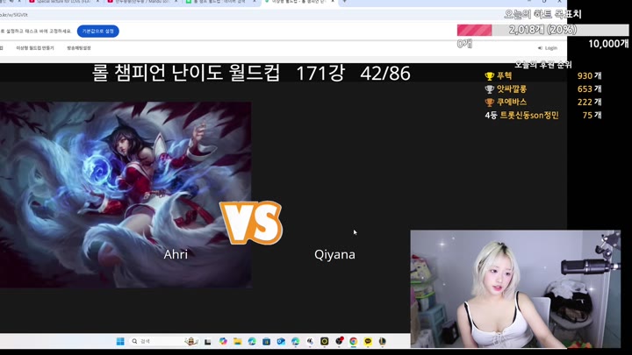Click second-place donor 앗싸깔롱 row
Image resolution: width=632 pixels, height=355 pixels.
point(543,89)
